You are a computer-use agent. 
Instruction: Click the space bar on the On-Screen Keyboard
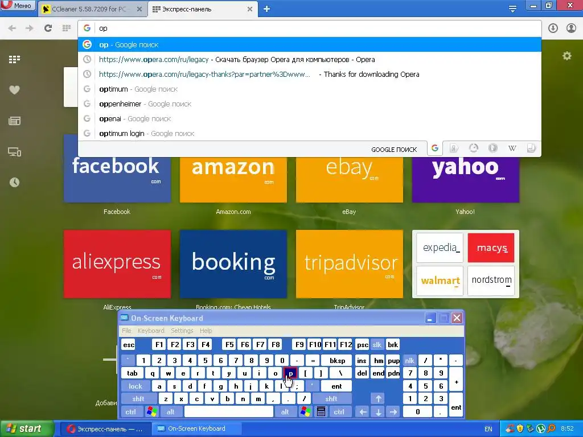(229, 412)
